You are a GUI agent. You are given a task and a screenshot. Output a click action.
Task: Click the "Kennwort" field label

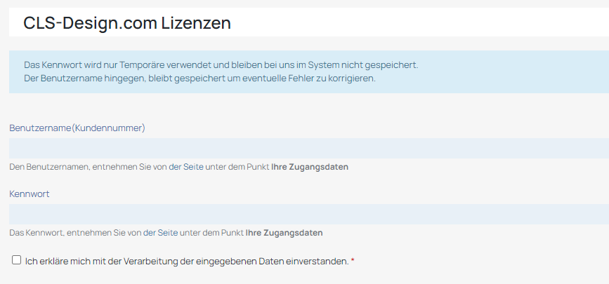[x=29, y=193]
